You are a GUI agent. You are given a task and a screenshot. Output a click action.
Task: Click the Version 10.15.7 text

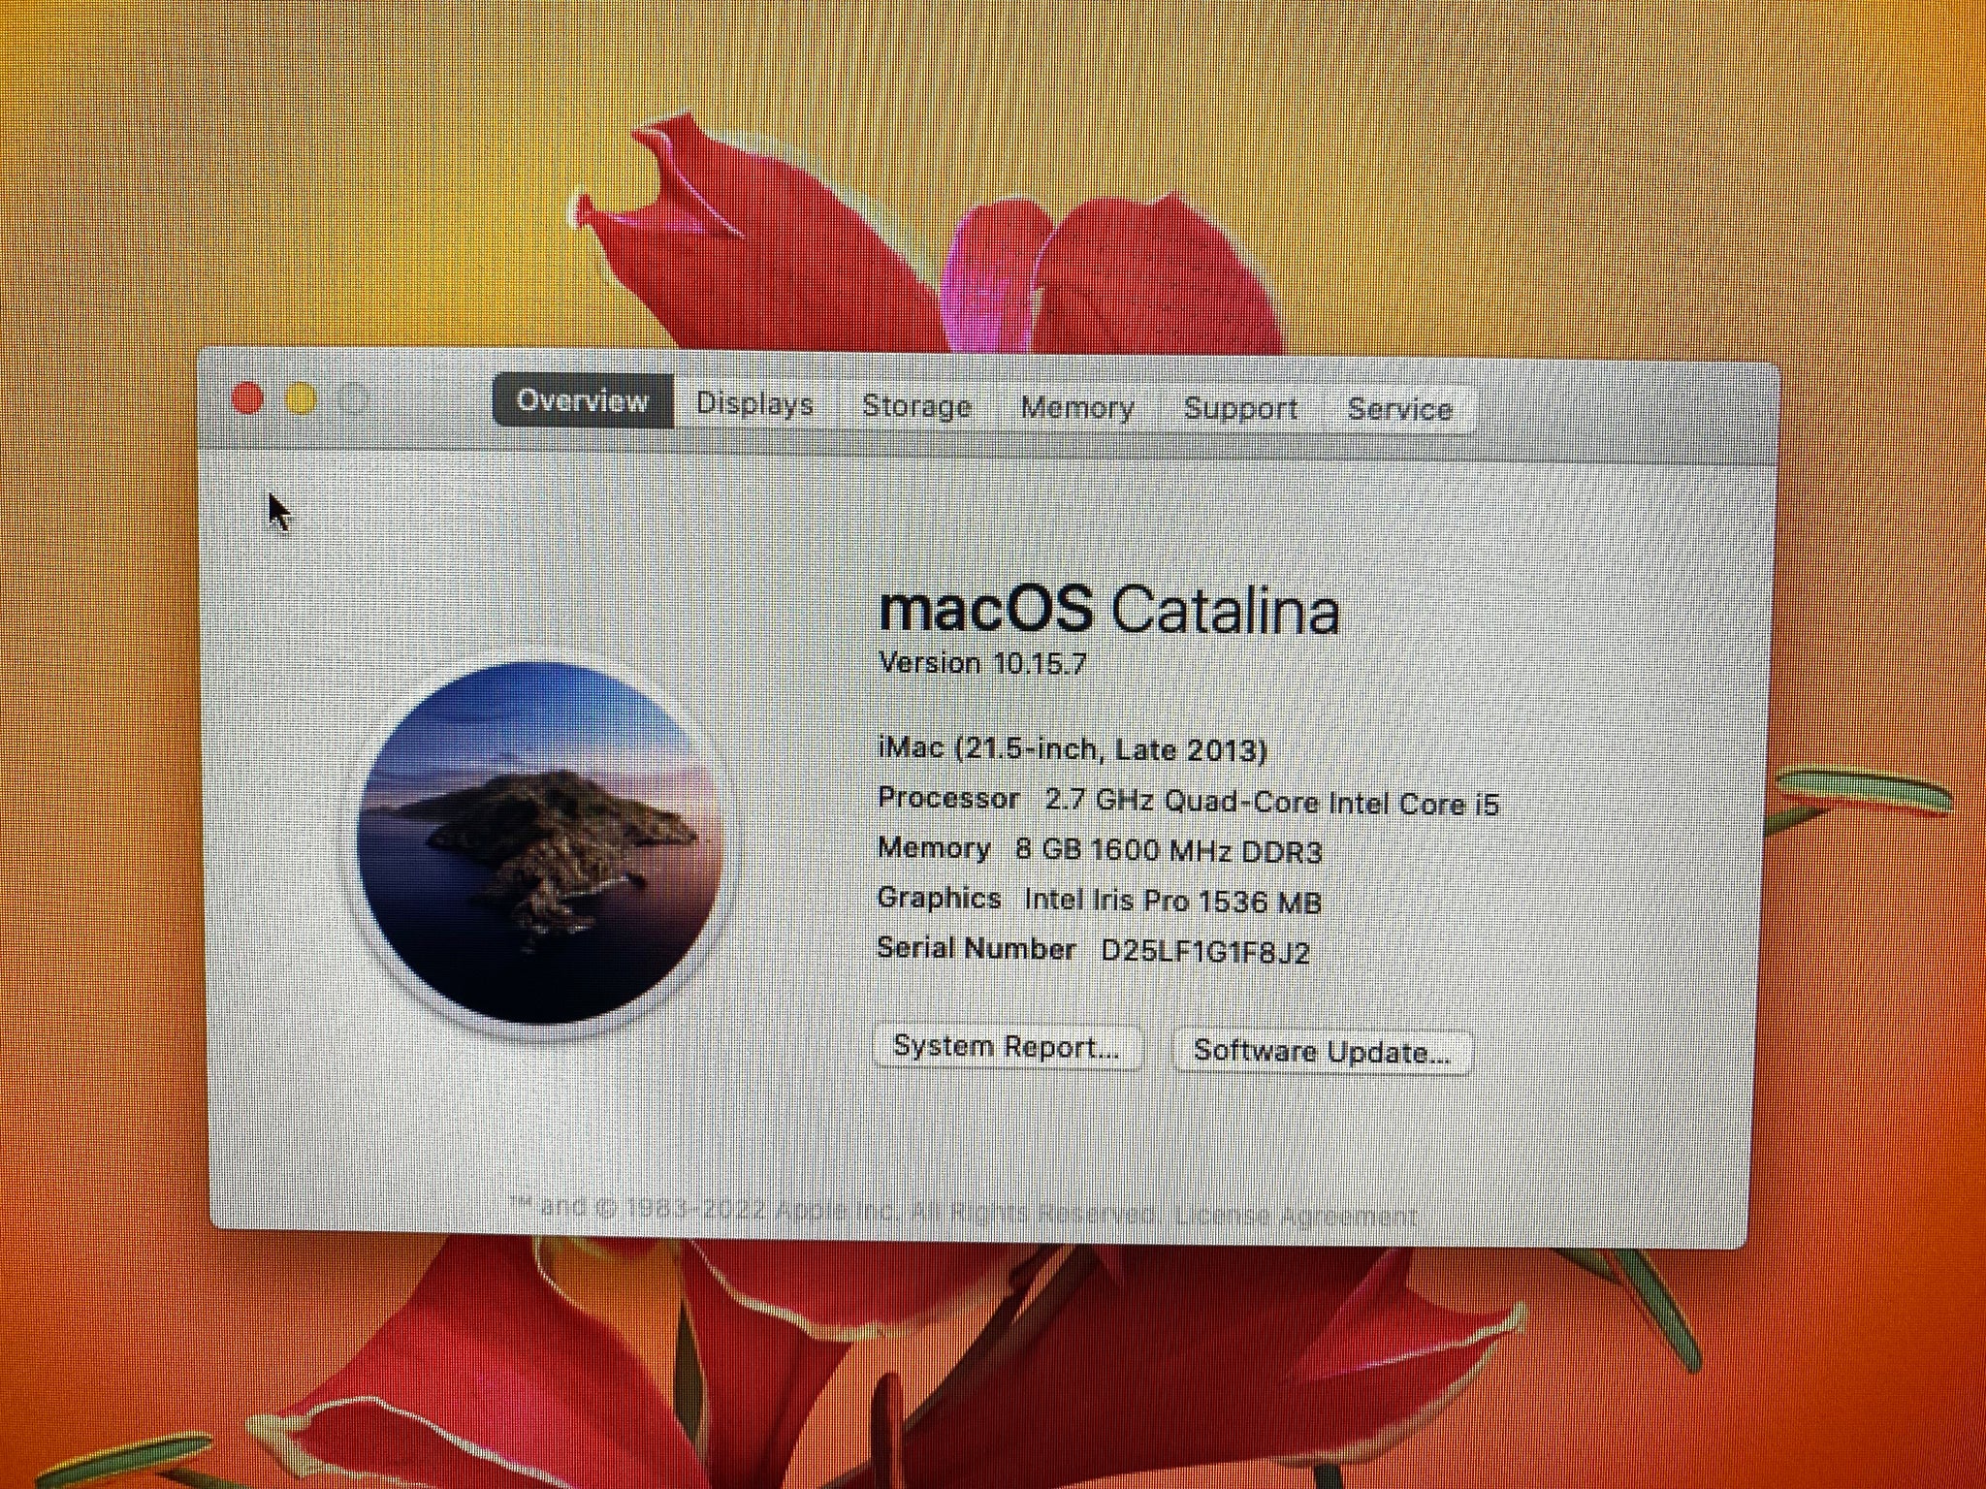982,663
